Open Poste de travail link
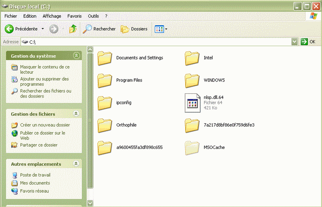322x207 pixels. pos(35,175)
